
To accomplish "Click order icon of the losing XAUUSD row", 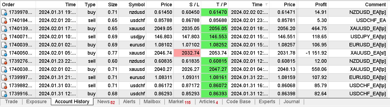I will pos(4,53).
